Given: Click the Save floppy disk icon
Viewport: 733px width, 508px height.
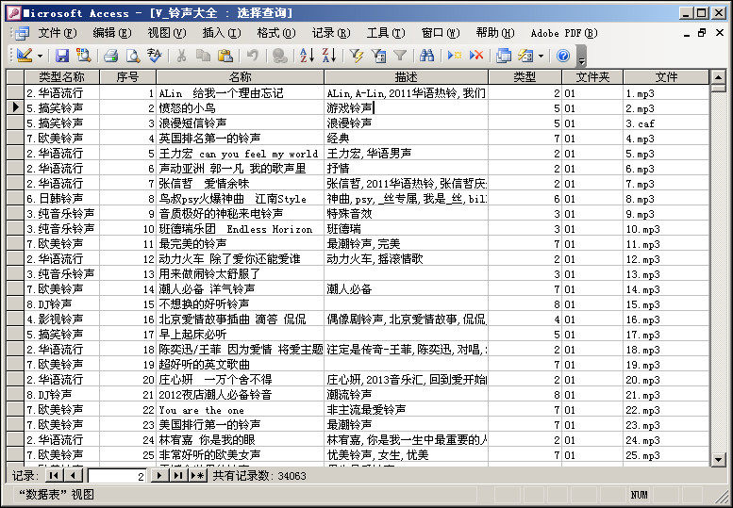Looking at the screenshot, I should (61, 56).
